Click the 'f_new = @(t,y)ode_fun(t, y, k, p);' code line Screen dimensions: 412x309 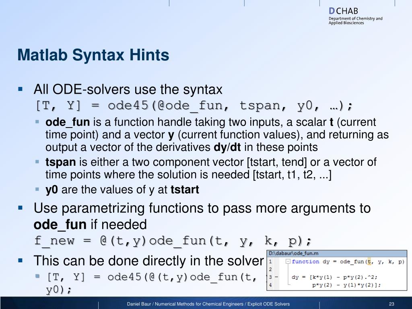pyautogui.click(x=173, y=241)
